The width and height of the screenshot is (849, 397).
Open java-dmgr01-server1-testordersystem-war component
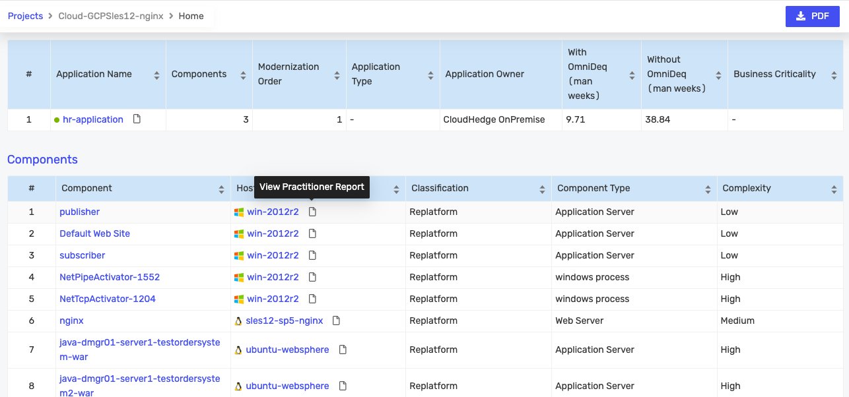click(140, 350)
